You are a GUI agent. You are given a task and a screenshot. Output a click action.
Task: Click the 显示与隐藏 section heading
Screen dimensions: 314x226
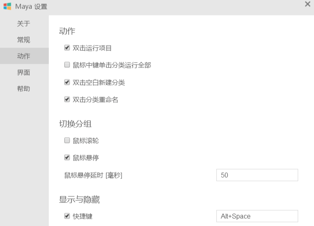pos(79,200)
